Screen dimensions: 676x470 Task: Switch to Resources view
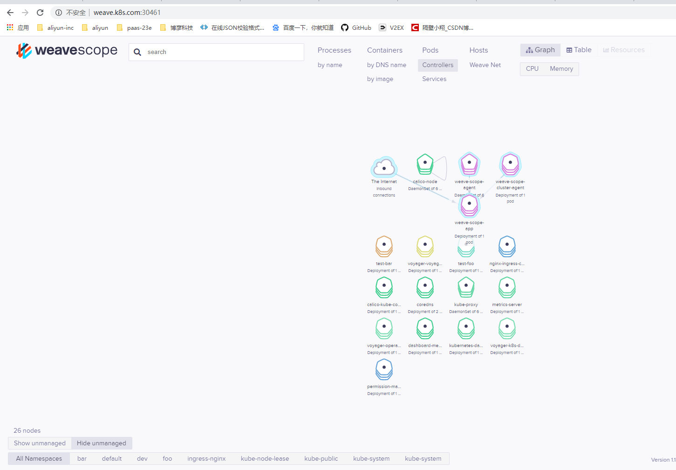[624, 50]
